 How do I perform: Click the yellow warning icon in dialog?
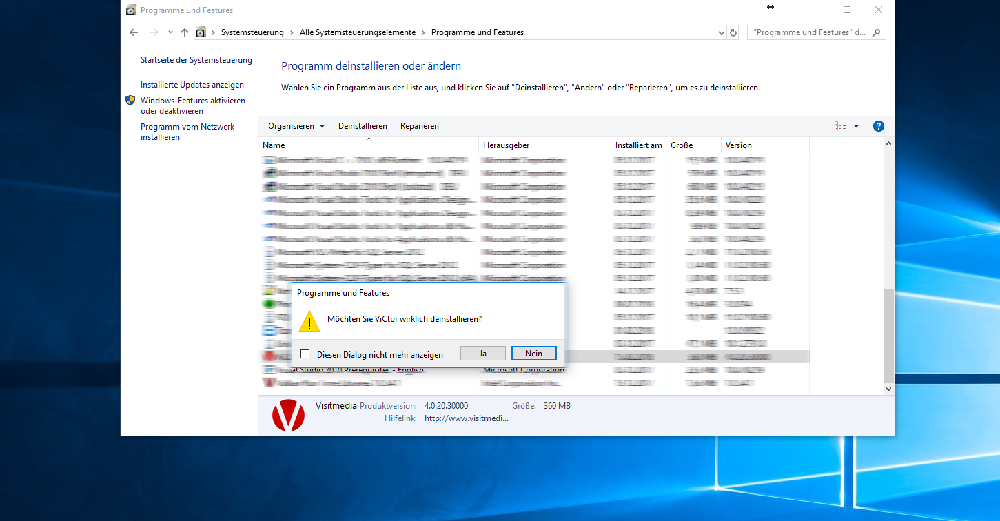pos(309,322)
